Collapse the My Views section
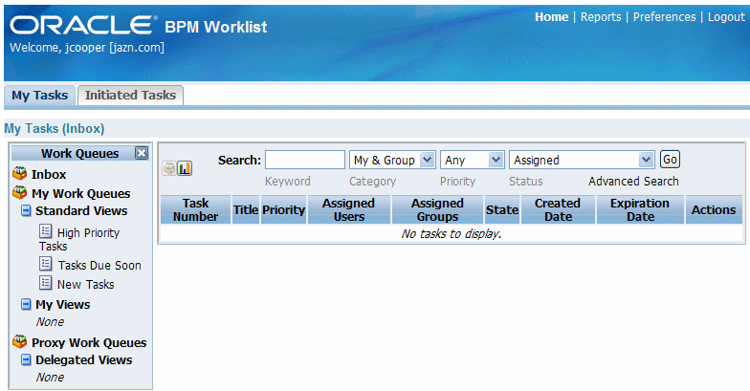Screen dimensions: 750x391 click(x=27, y=304)
